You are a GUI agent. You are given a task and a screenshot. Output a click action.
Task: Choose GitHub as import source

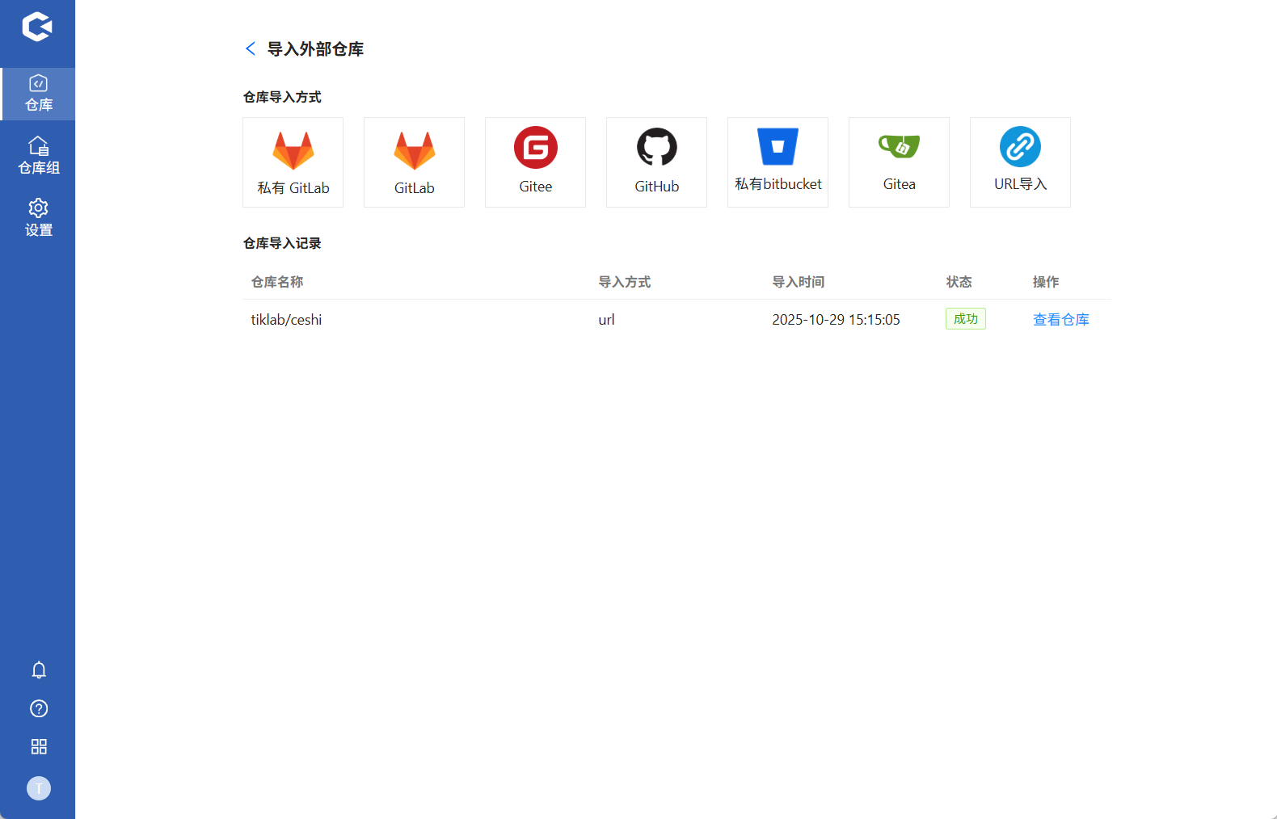(x=656, y=162)
